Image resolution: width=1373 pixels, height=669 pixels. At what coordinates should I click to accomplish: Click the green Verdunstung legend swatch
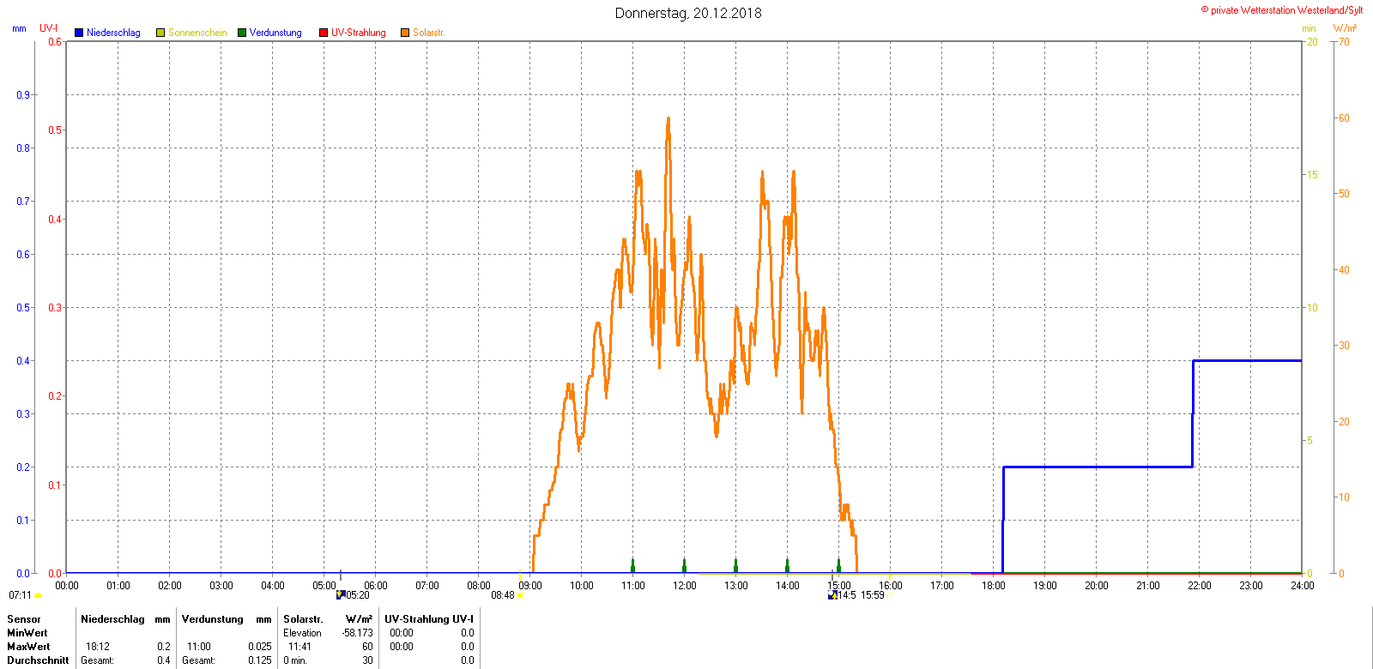tap(242, 33)
